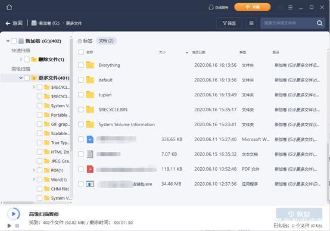Viewport: 330px width, 231px height.
Task: Click the text document file icon
Action: [90, 154]
